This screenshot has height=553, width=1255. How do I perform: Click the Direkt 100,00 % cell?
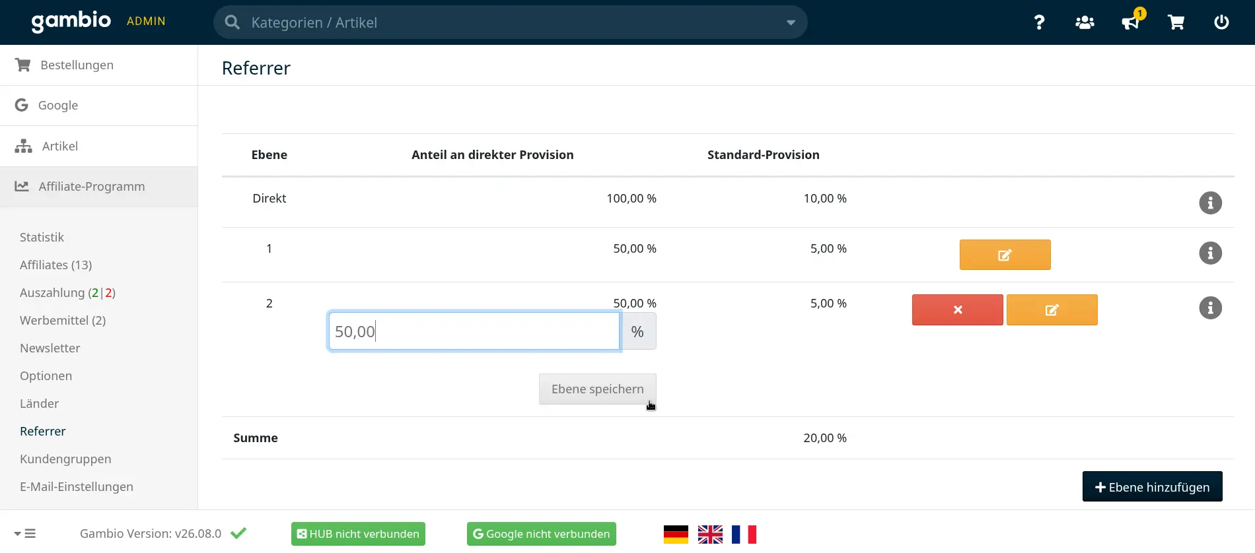pos(631,198)
